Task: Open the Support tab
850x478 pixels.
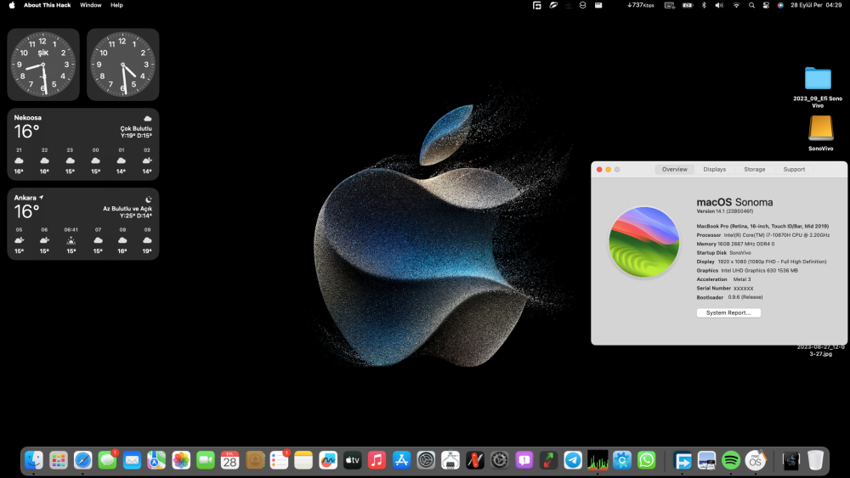Action: coord(794,170)
